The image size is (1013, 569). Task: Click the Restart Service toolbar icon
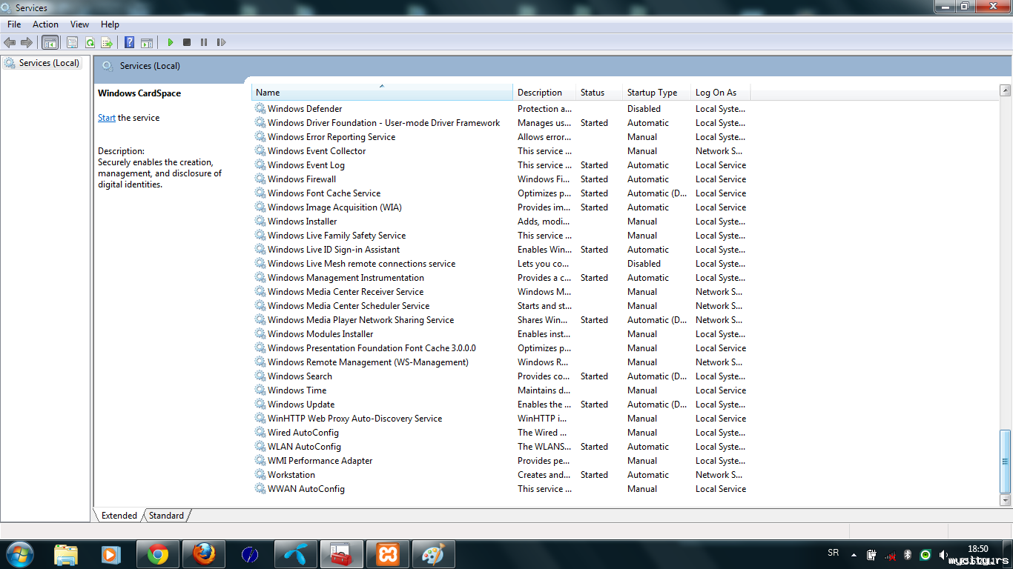[x=221, y=42]
